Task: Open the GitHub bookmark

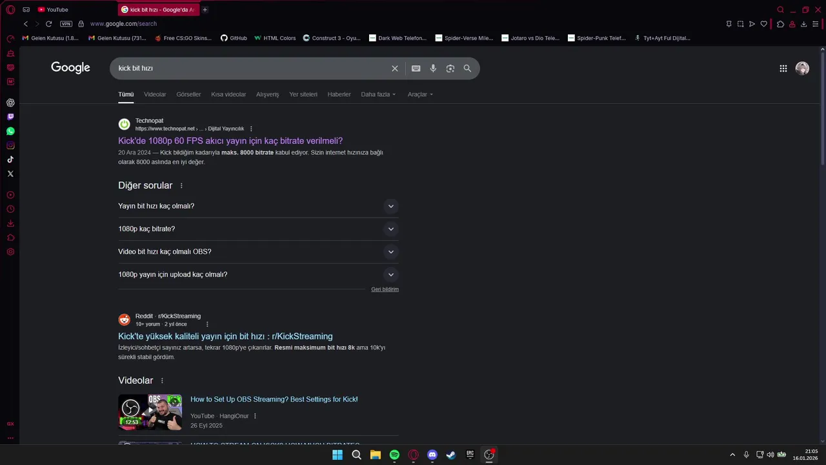Action: coord(234,38)
